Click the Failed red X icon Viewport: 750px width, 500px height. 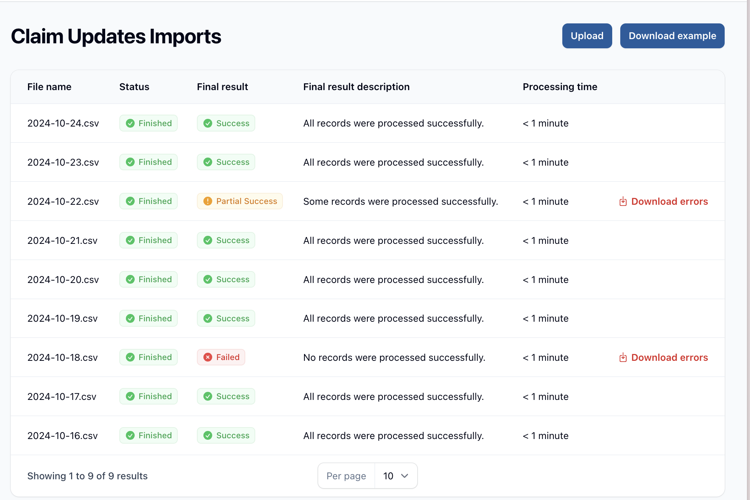click(208, 357)
